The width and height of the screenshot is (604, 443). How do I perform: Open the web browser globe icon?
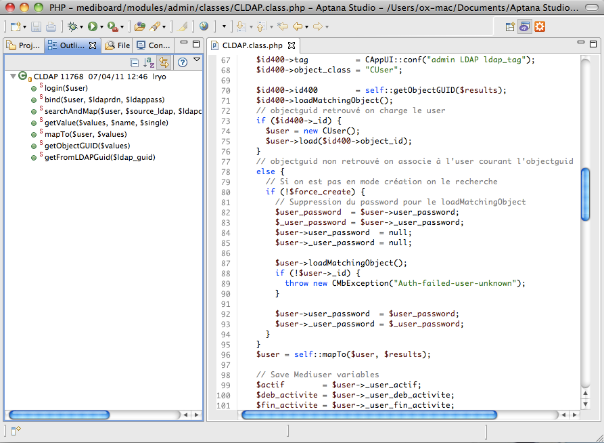tap(204, 26)
